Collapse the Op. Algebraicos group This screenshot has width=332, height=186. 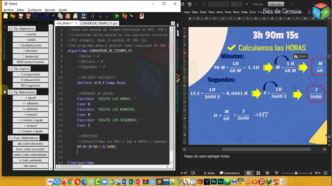[x=11, y=29]
